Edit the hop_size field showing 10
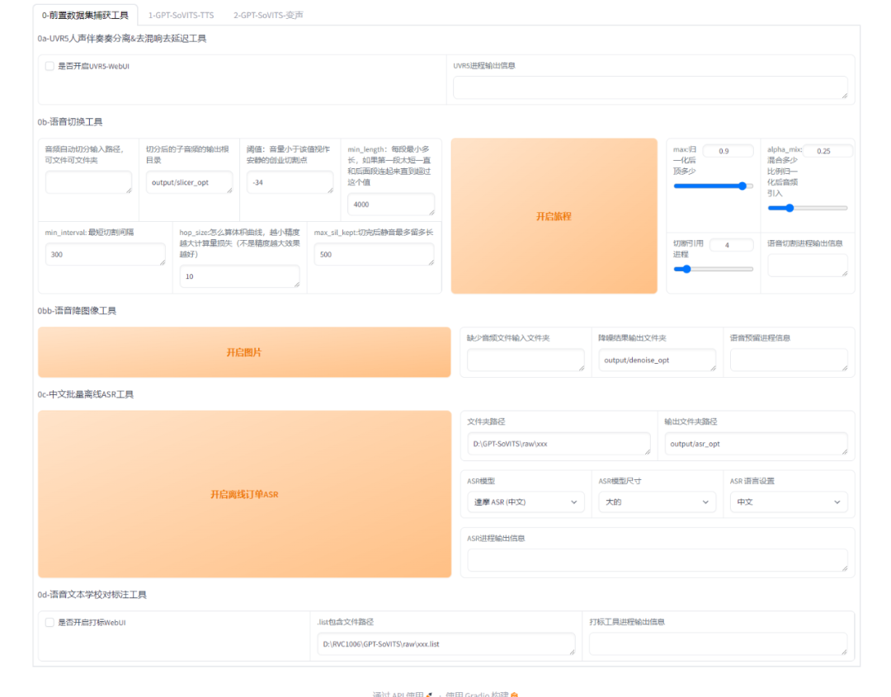This screenshot has height=697, width=891. click(x=240, y=276)
